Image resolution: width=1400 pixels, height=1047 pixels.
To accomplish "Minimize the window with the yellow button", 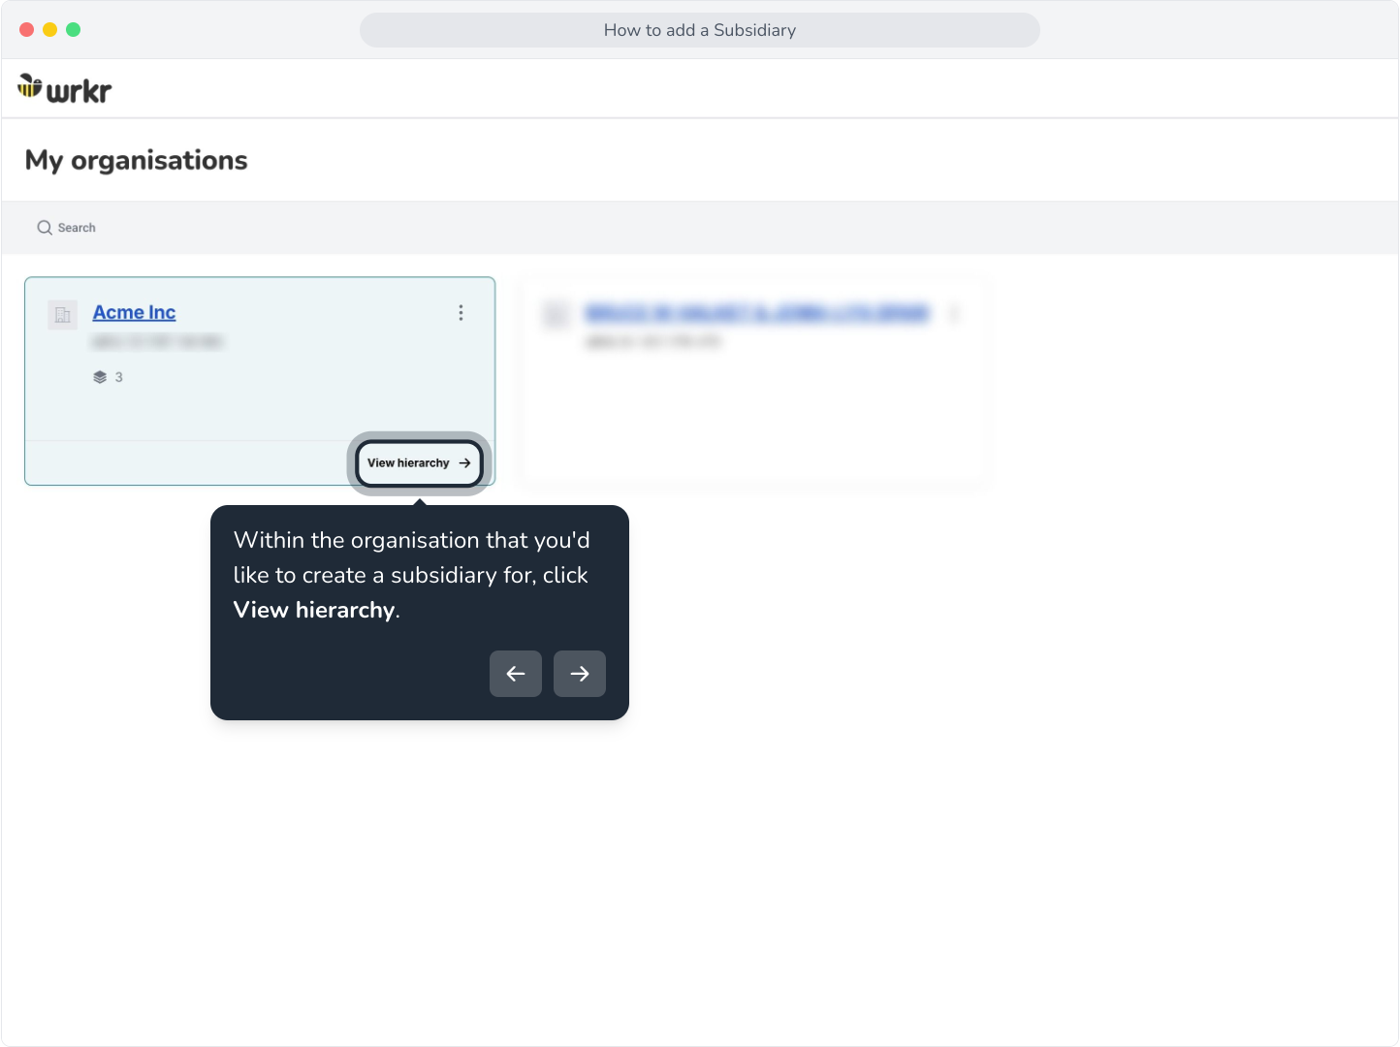I will [49, 30].
